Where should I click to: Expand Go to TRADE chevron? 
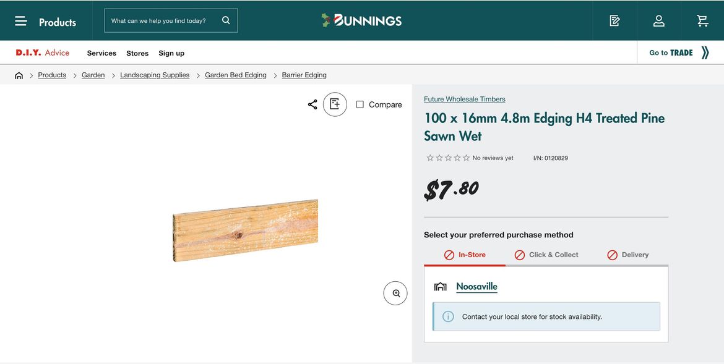tap(705, 53)
